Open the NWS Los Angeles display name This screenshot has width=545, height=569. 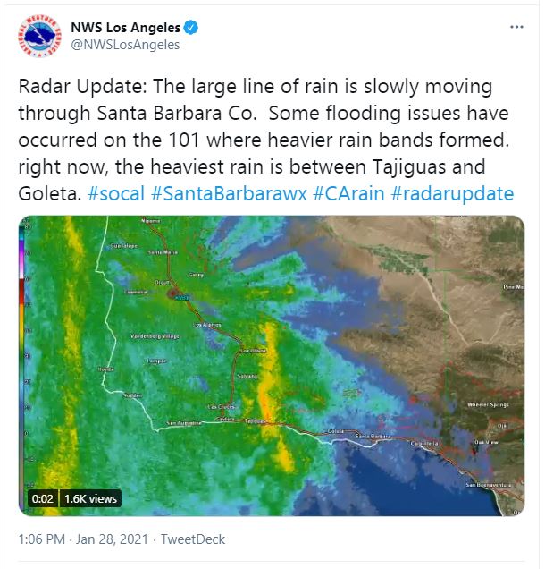[125, 28]
